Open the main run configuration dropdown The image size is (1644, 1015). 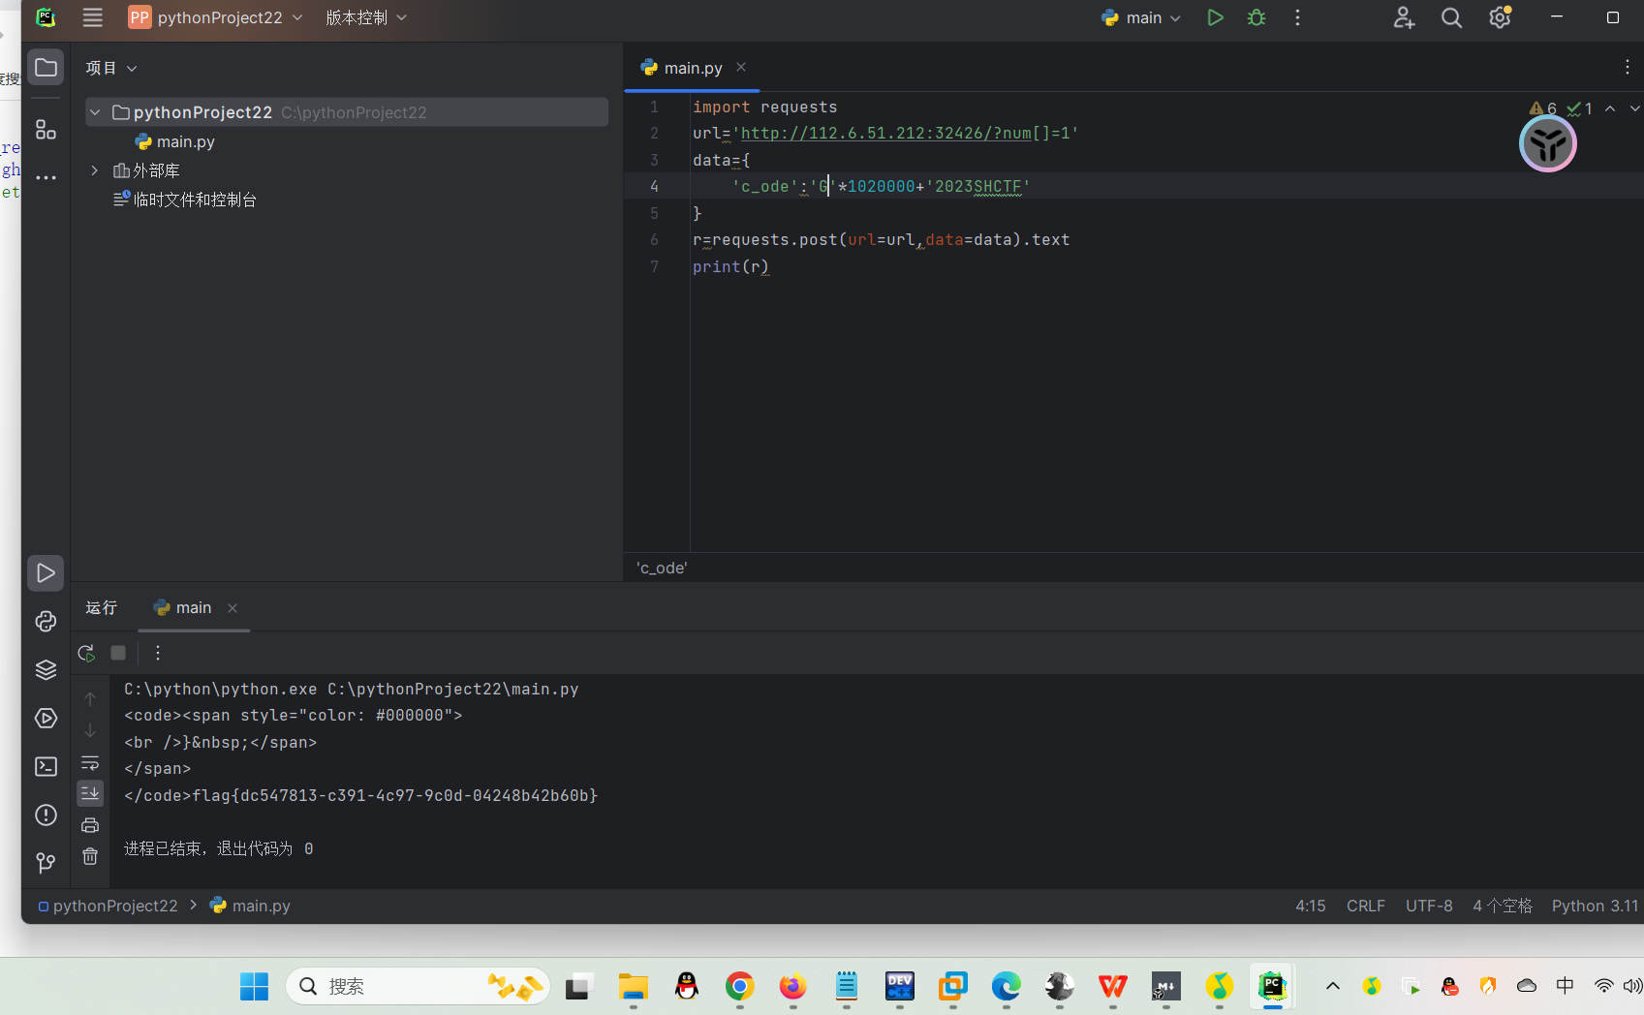point(1141,17)
